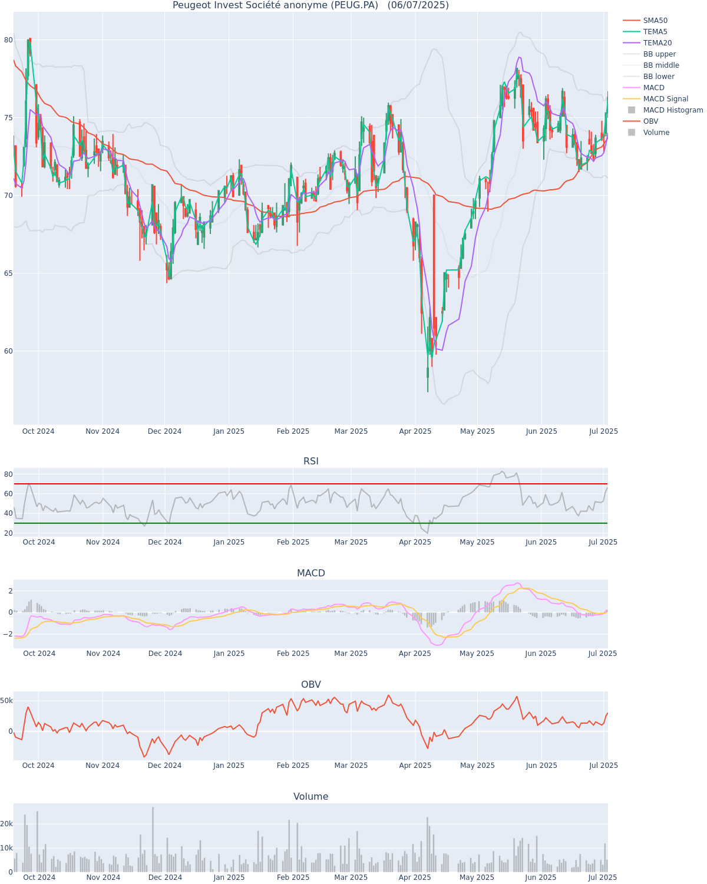Select Mar 2025 label under the MACD chart
The height and width of the screenshot is (884, 707).
tap(351, 654)
